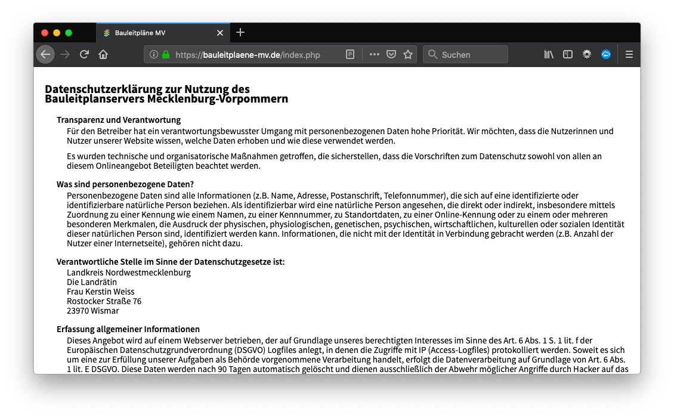Click the green secure connection padlock
Image resolution: width=674 pixels, height=418 pixels.
(166, 54)
